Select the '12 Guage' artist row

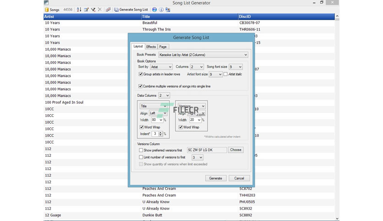click(53, 215)
